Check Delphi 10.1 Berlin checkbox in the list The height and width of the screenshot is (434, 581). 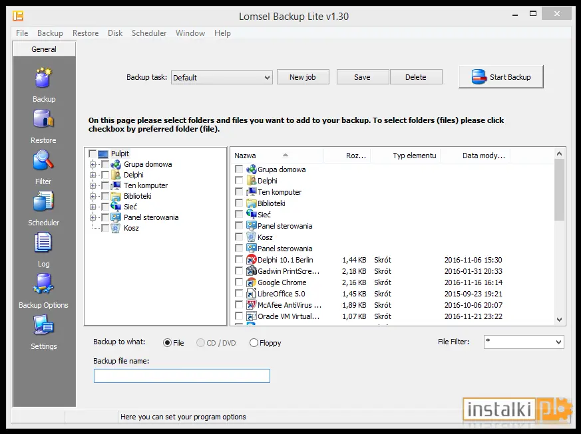click(x=239, y=259)
